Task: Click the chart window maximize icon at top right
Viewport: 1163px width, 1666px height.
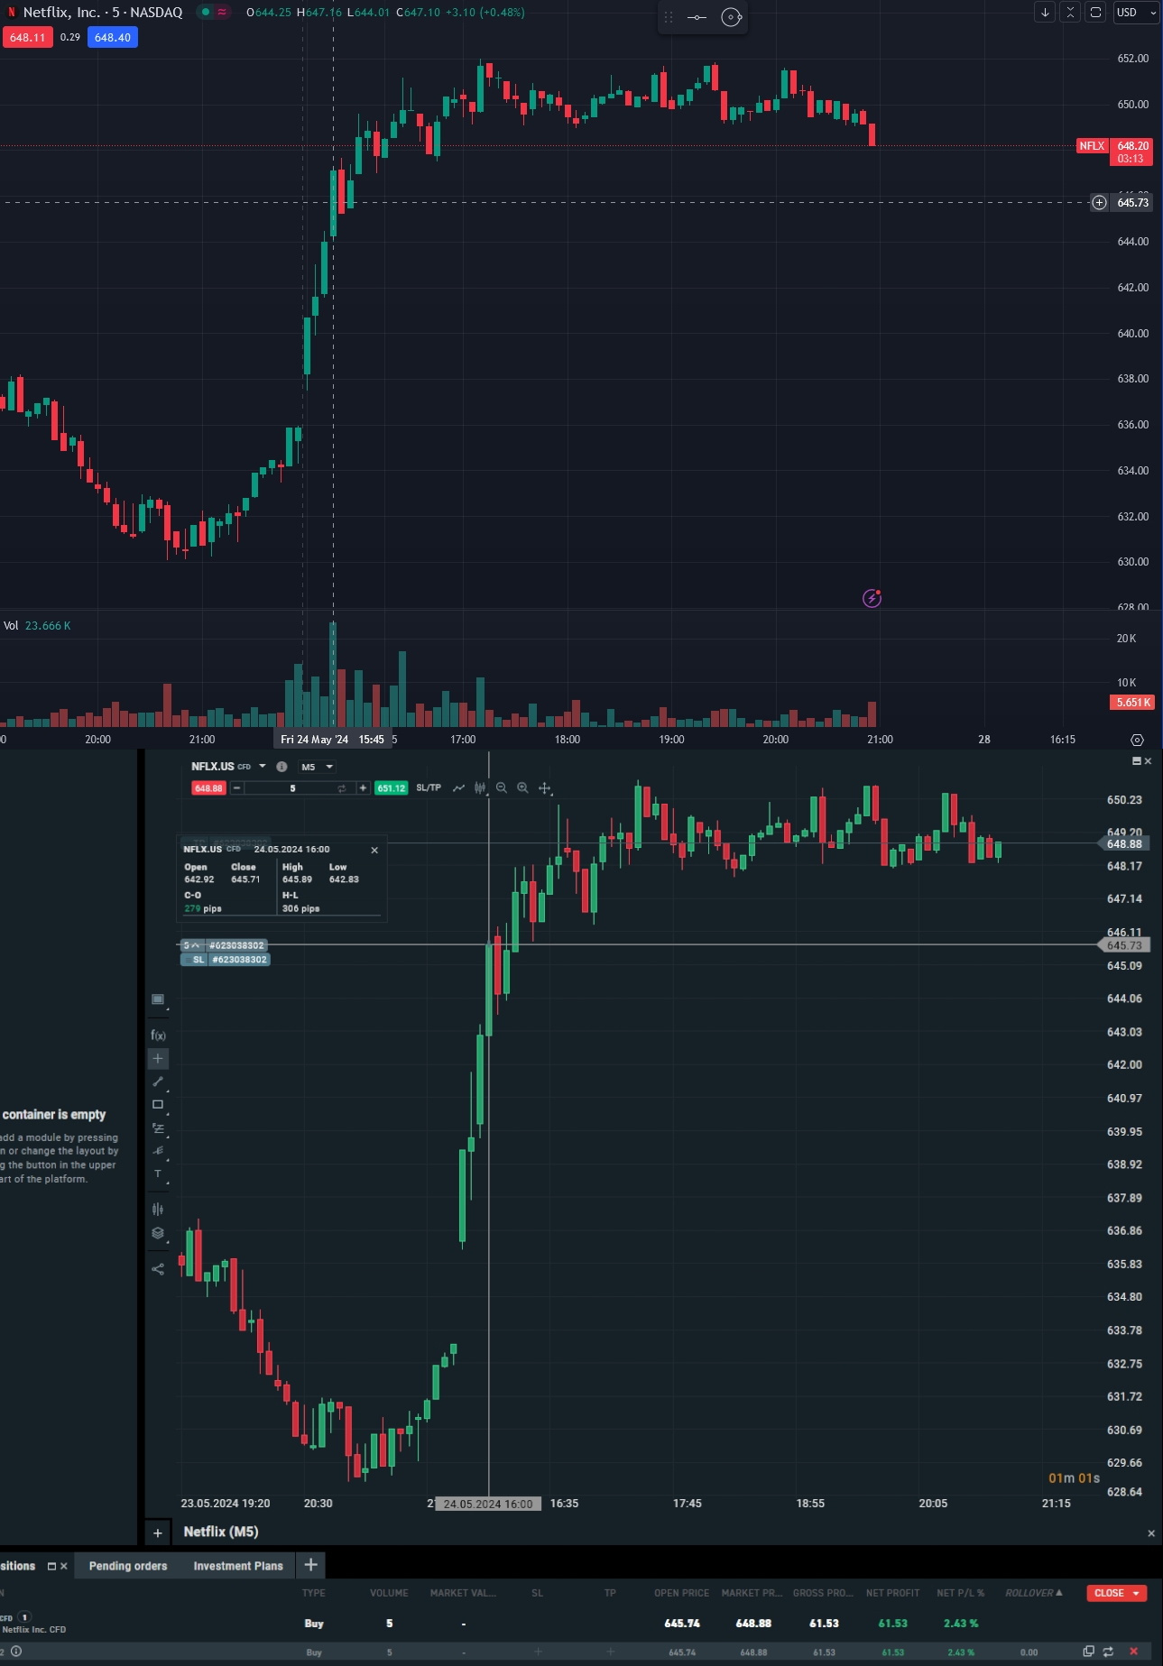Action: (x=1136, y=761)
